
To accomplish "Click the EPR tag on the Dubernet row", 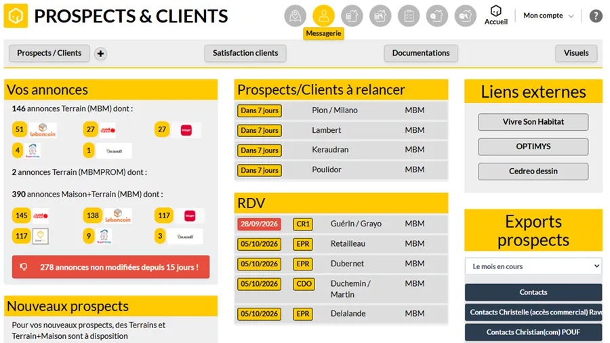I will click(303, 264).
